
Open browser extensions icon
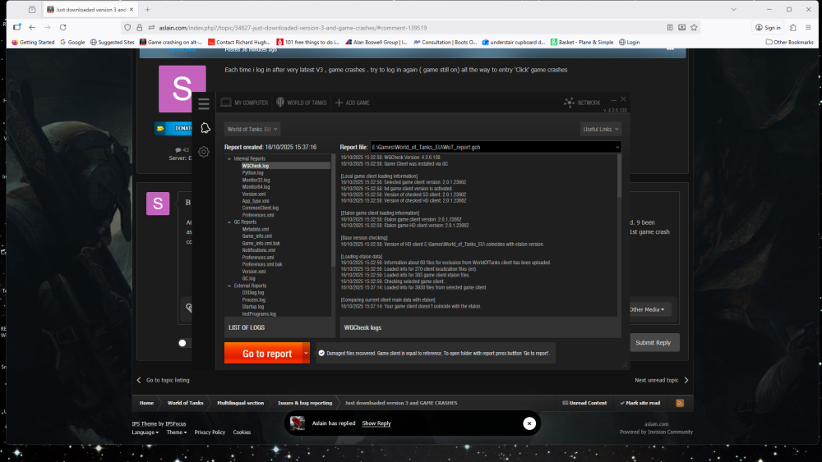[793, 27]
